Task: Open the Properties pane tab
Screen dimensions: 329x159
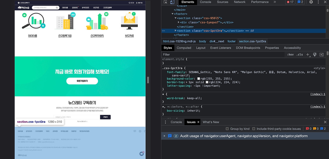Action: tap(272, 48)
